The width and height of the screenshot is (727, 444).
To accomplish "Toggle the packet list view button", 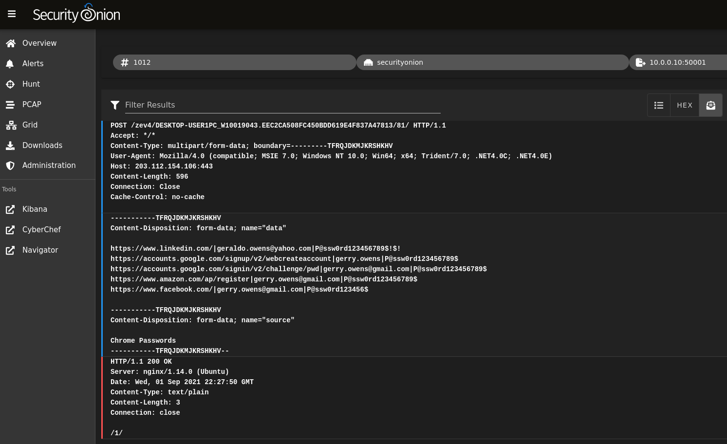I will coord(659,105).
